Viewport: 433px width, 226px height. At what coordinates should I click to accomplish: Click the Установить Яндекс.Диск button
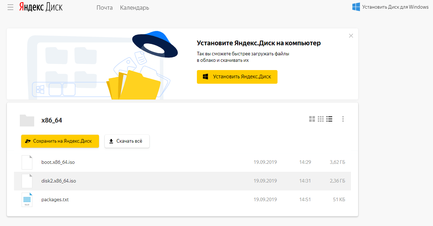click(237, 77)
